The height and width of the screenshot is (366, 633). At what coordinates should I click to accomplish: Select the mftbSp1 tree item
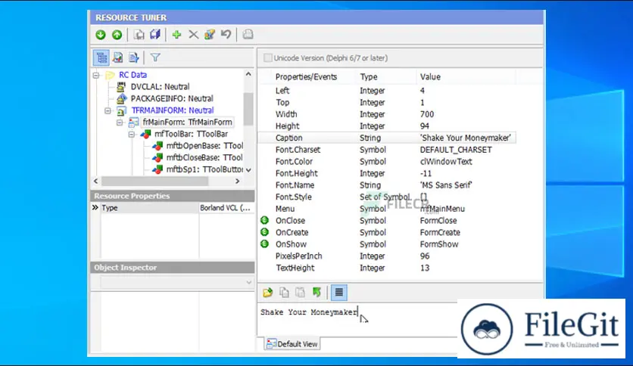click(204, 169)
